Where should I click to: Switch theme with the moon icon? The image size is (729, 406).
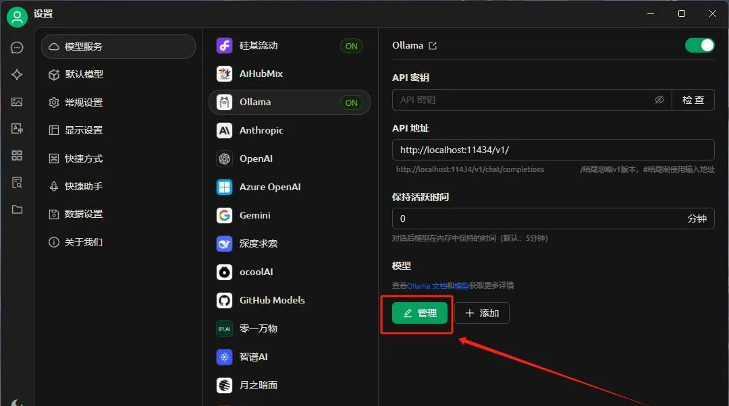point(17,402)
